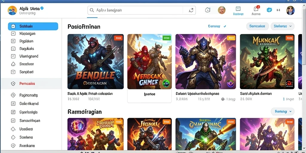Image resolution: width=306 pixels, height=153 pixels.
Task: Click the green badge on NEHBCAK card
Action: click(167, 38)
